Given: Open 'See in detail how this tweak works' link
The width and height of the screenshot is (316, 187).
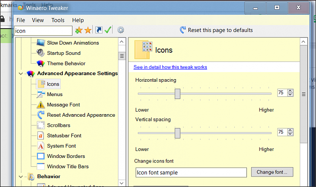Looking at the screenshot, I should (x=170, y=67).
